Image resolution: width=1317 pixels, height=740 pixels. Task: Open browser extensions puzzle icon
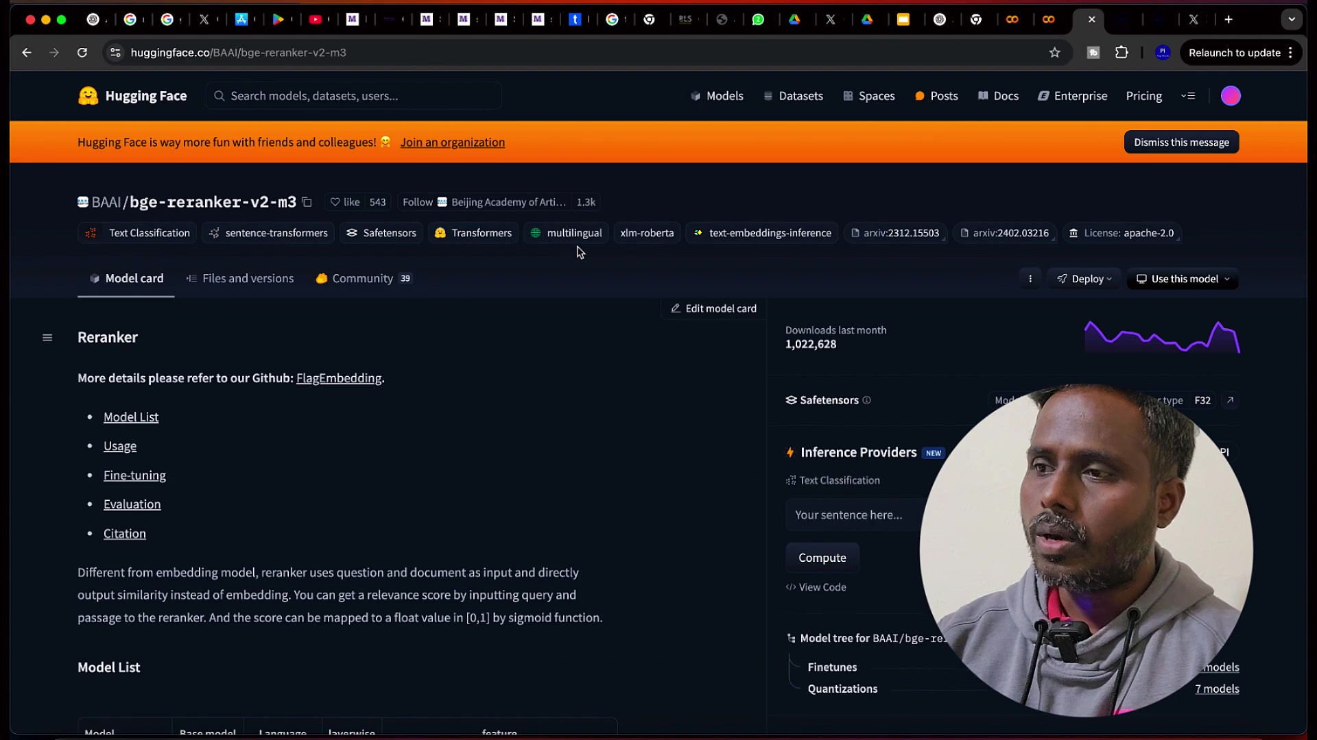coord(1122,53)
